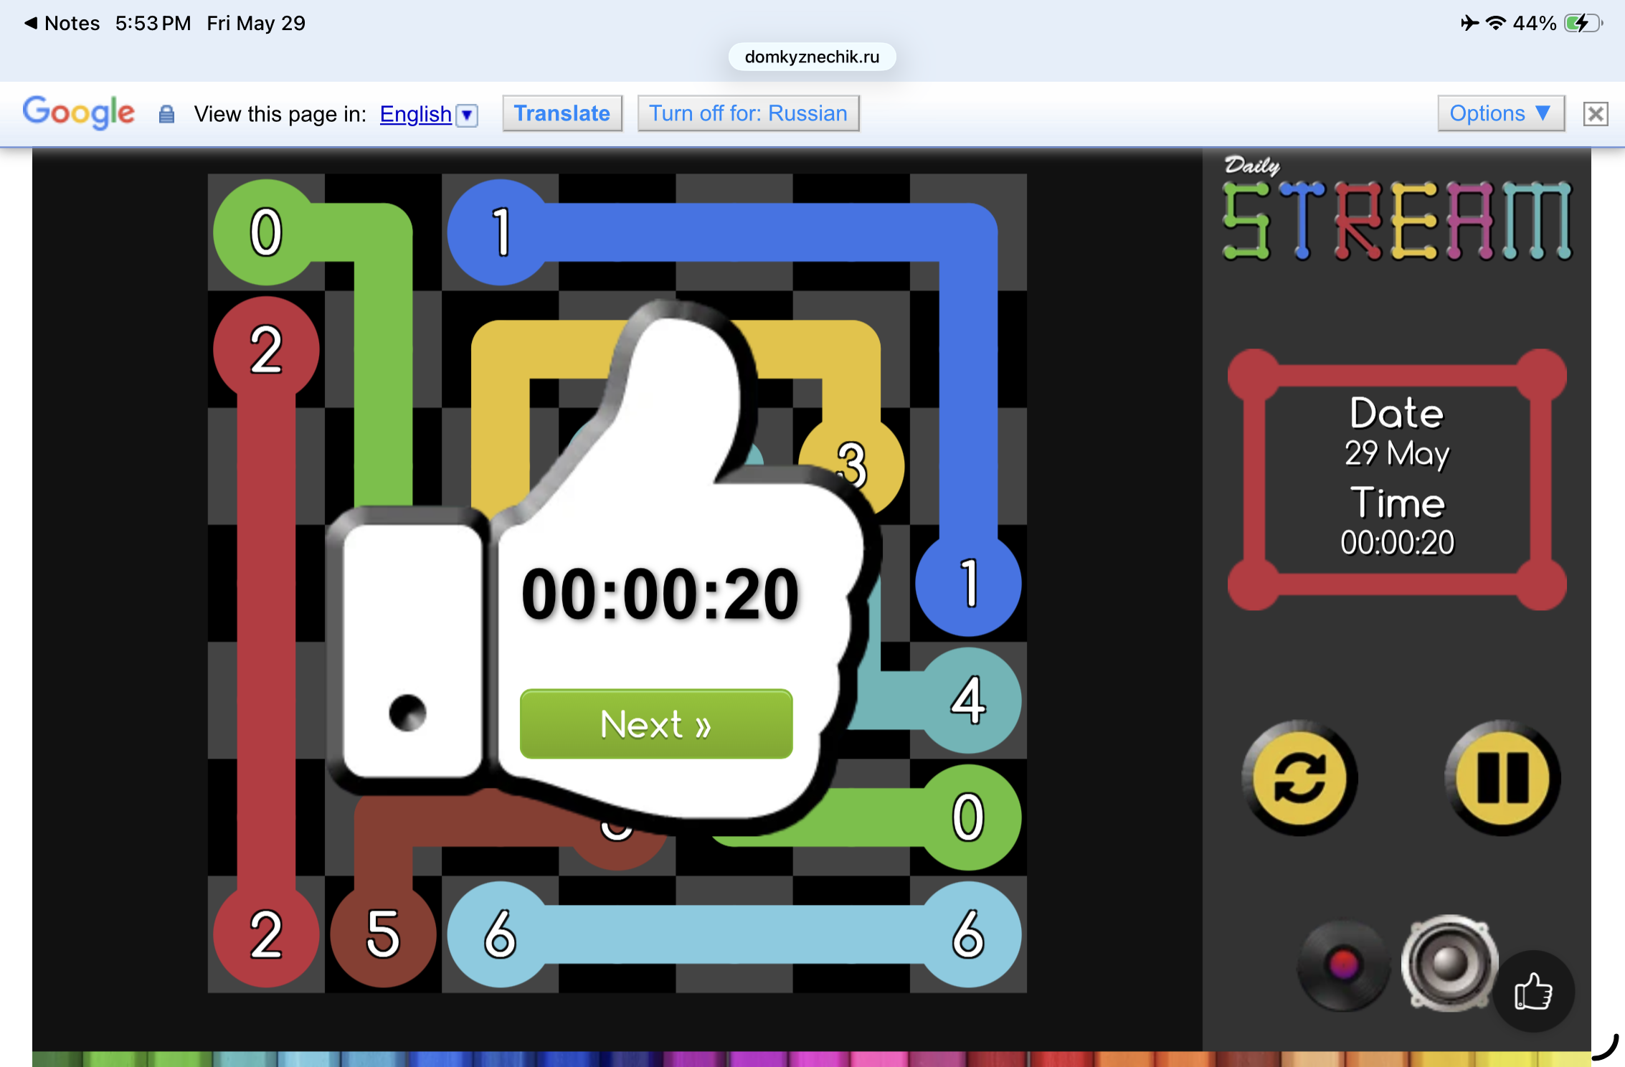Viewport: 1625px width, 1067px height.
Task: Select the blue 1 node on right side
Action: pos(968,583)
